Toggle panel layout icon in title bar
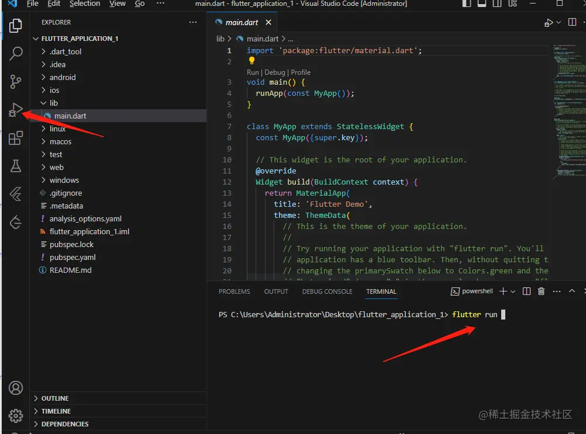Image resolution: width=586 pixels, height=434 pixels. (x=482, y=4)
